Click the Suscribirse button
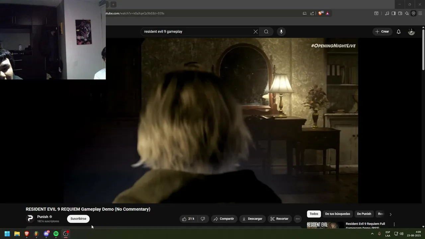The image size is (425, 239). (78, 219)
